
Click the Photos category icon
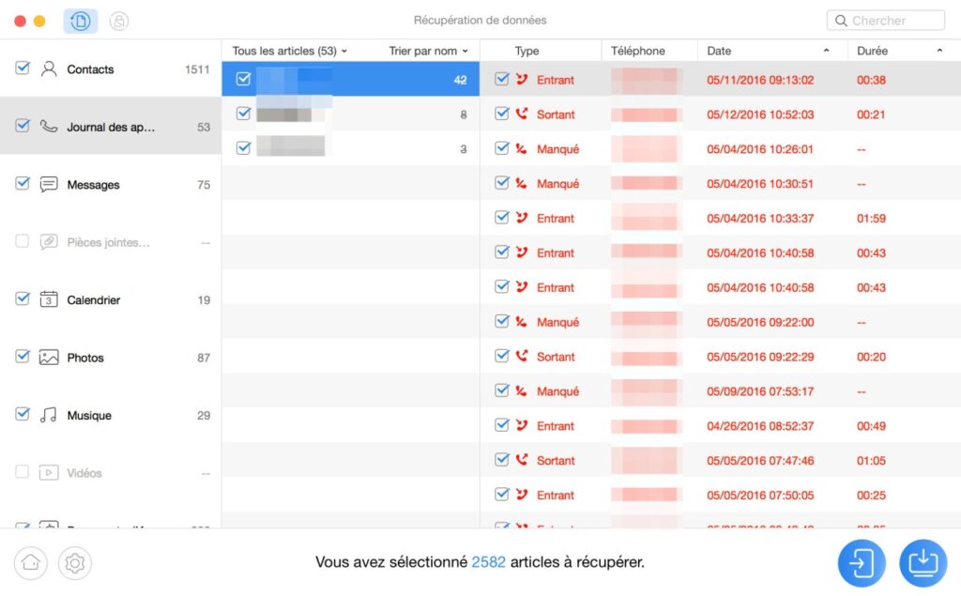pyautogui.click(x=49, y=358)
